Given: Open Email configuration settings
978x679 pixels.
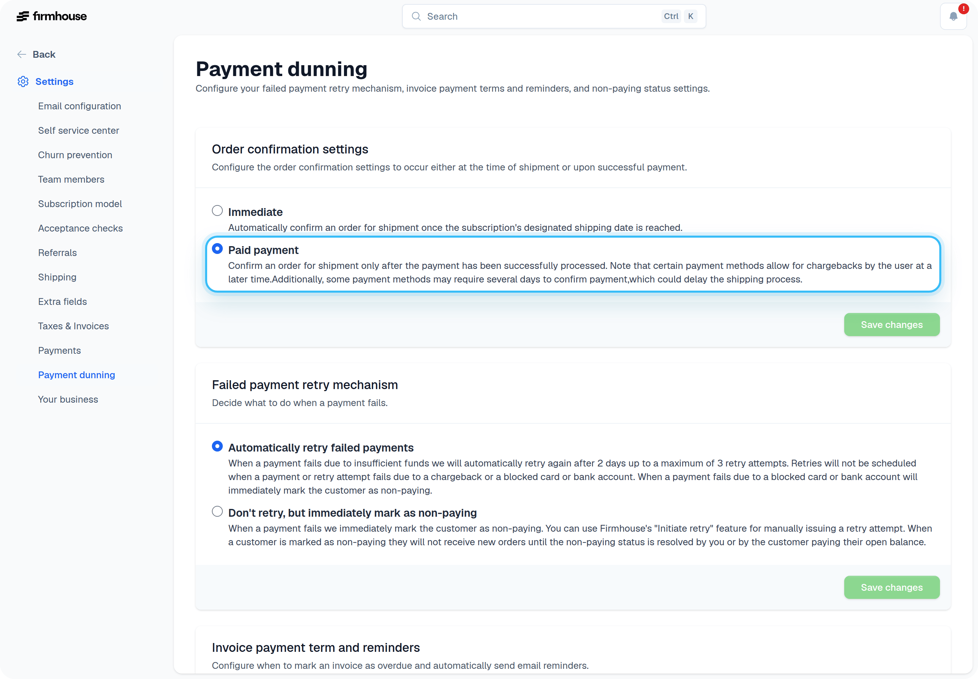Looking at the screenshot, I should tap(79, 106).
